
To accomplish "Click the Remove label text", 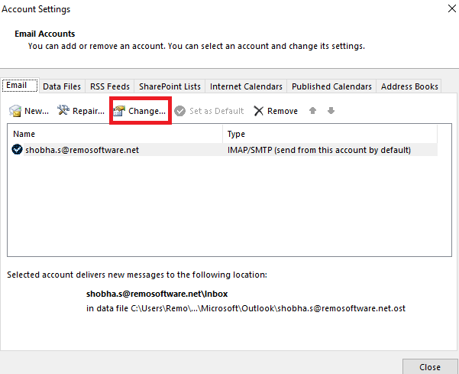I will [x=283, y=111].
